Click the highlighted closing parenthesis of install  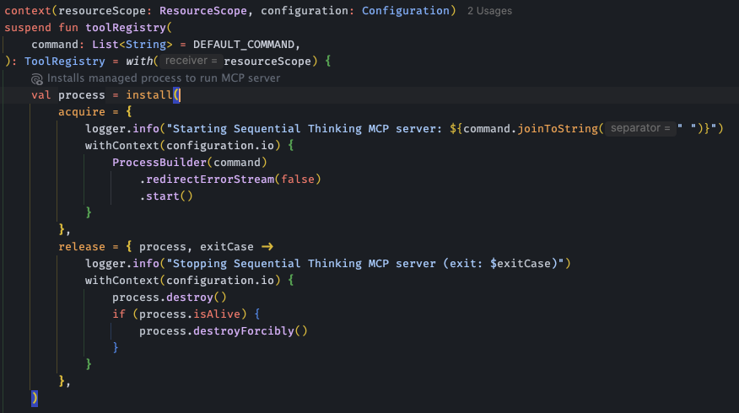click(35, 399)
